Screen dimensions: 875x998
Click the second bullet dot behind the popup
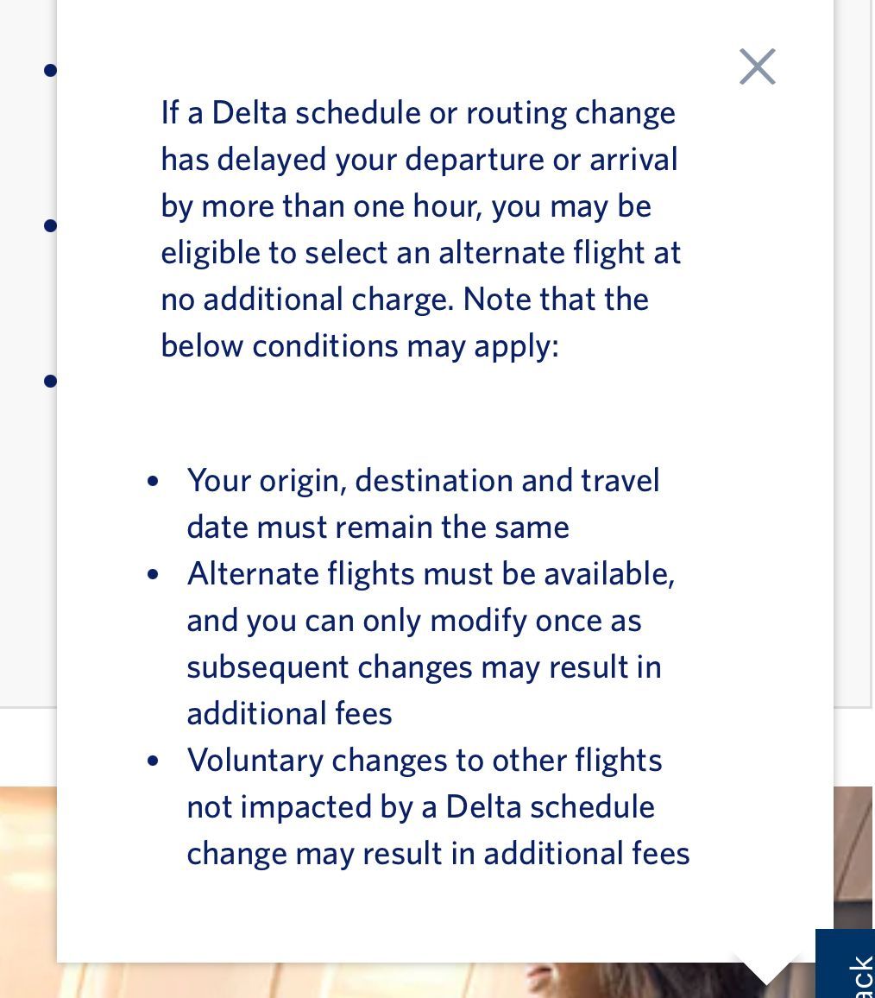pos(50,226)
